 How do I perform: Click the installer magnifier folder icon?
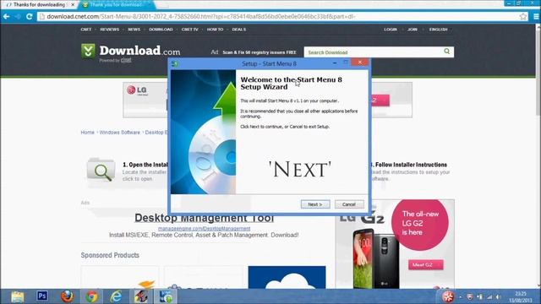coord(101,170)
